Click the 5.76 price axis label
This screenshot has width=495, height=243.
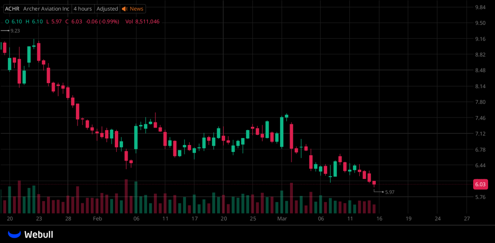480,197
